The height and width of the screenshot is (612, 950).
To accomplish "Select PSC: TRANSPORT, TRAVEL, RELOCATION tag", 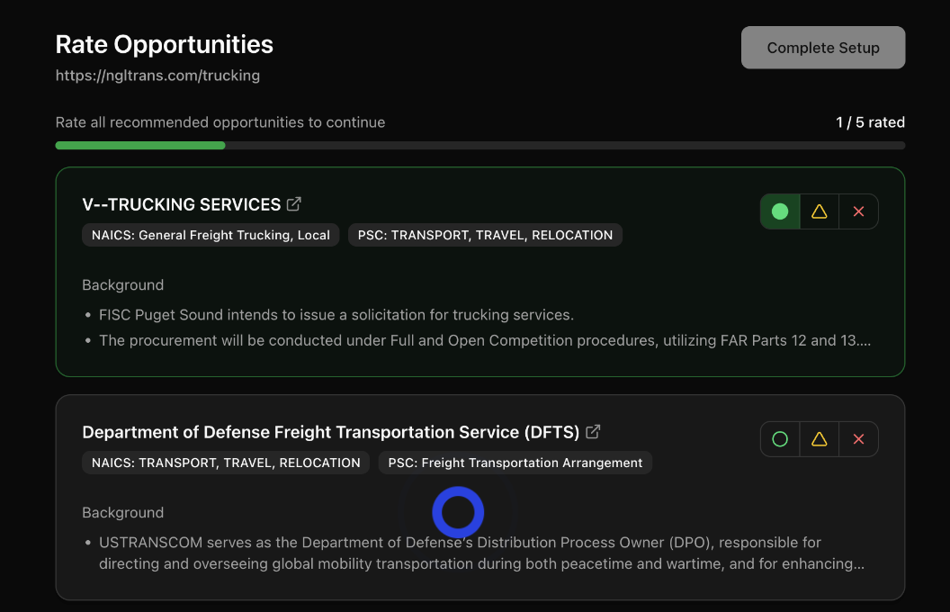I will point(485,235).
